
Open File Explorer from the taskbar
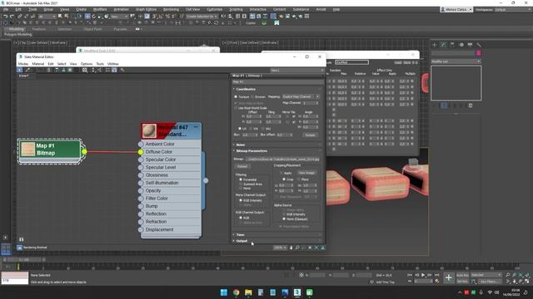pyautogui.click(x=248, y=292)
